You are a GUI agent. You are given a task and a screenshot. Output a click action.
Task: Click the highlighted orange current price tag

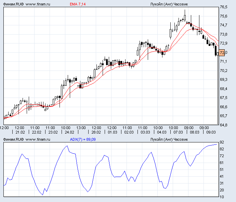222,53
